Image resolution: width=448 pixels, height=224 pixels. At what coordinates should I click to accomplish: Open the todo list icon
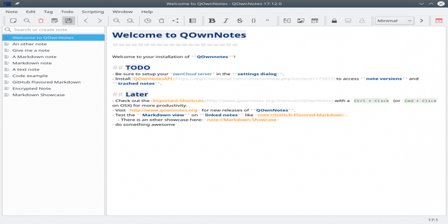193,21
